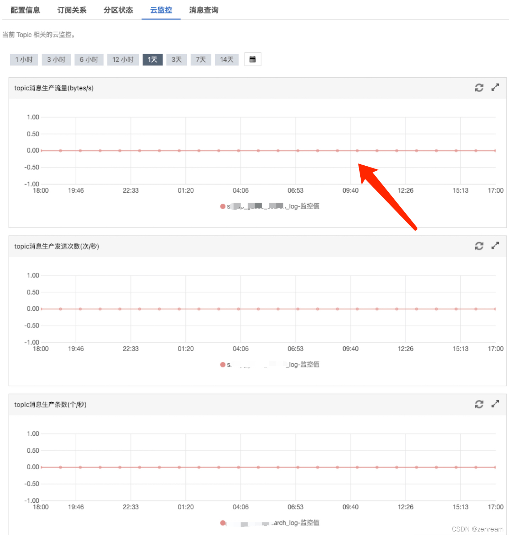Switch to the 订阅关系 tab

[x=72, y=10]
